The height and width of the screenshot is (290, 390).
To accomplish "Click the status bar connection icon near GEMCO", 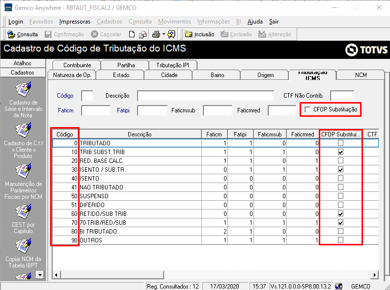I will (338, 287).
